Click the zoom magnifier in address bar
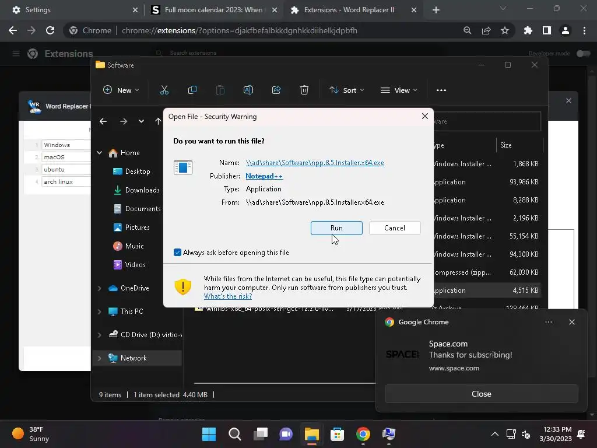This screenshot has height=448, width=597. [468, 30]
